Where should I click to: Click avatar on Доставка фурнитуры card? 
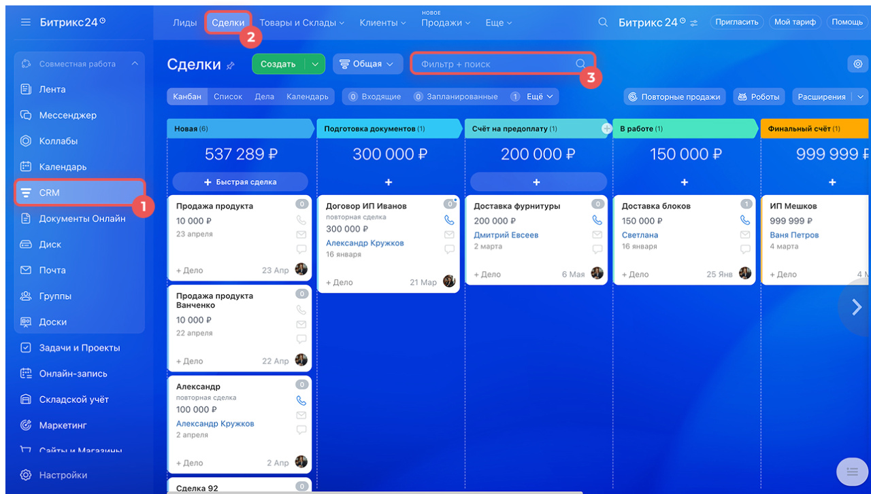click(597, 273)
